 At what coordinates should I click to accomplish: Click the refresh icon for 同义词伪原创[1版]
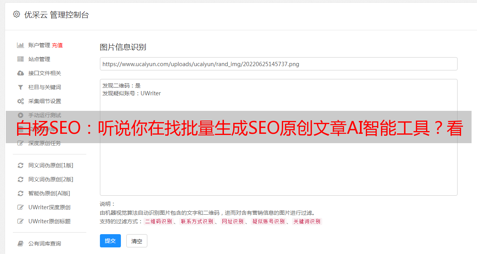[x=21, y=165]
